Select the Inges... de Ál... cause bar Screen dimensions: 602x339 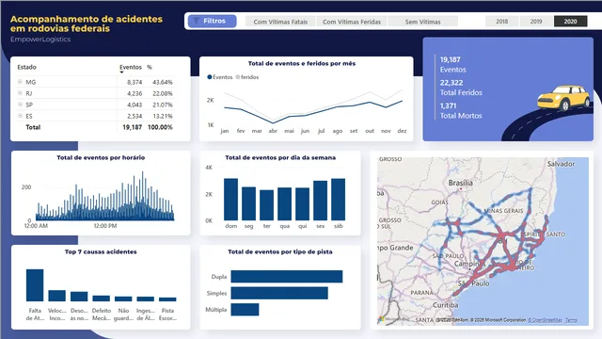point(146,299)
